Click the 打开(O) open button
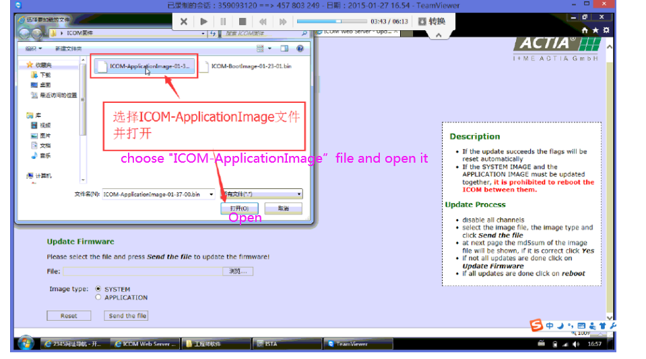The image size is (646, 359). coord(239,208)
